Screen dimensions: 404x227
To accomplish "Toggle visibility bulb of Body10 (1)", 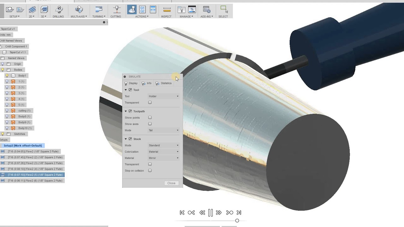I will [7, 128].
